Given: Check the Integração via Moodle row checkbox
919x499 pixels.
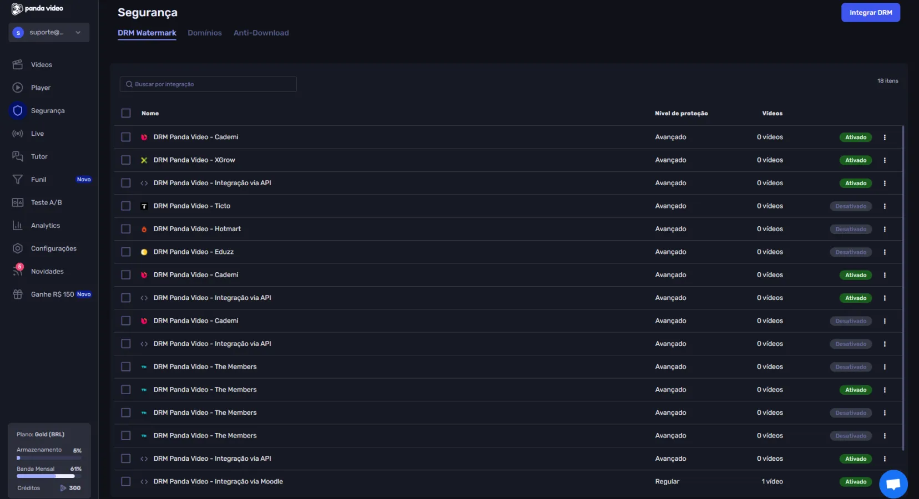Looking at the screenshot, I should click(126, 482).
